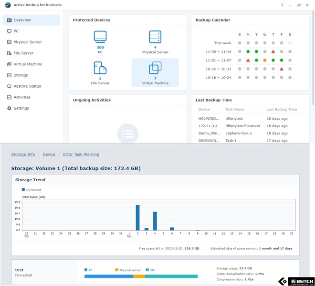This screenshot has height=286, width=315.
Task: Click the Activities sidebar icon
Action: (x=9, y=97)
